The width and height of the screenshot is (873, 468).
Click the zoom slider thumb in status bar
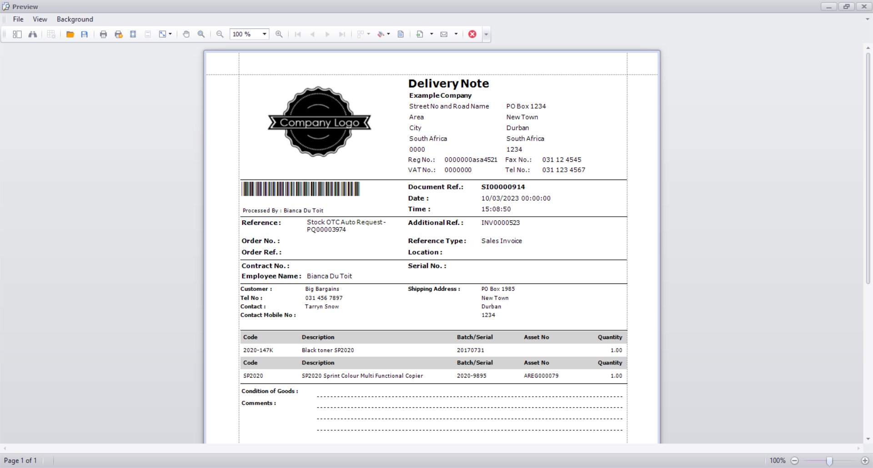(829, 461)
